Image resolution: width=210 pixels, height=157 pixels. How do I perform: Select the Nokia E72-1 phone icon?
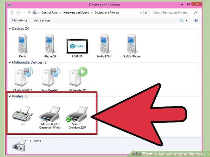pyautogui.click(x=104, y=44)
